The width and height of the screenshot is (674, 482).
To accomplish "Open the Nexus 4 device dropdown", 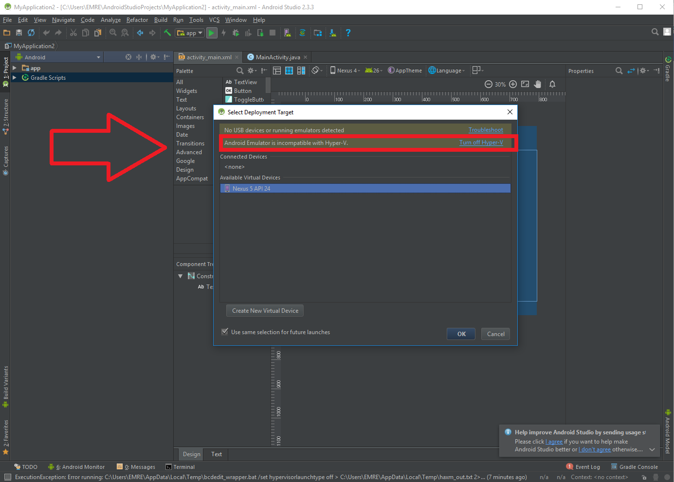I will tap(345, 71).
